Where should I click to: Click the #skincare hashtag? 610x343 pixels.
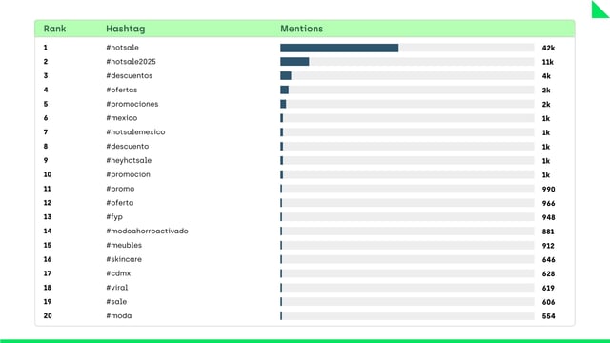(124, 259)
